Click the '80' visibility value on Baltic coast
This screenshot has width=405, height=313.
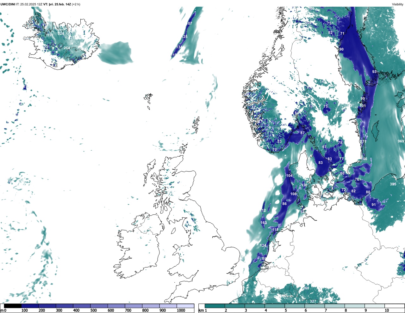click(368, 192)
